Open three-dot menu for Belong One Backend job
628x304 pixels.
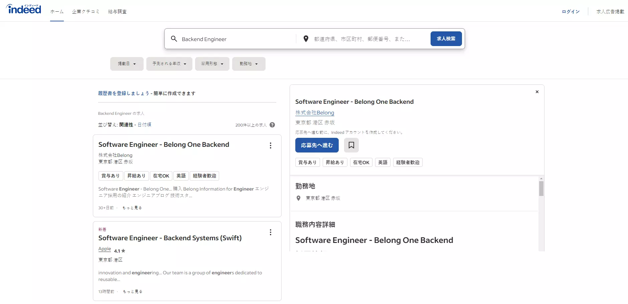click(271, 145)
